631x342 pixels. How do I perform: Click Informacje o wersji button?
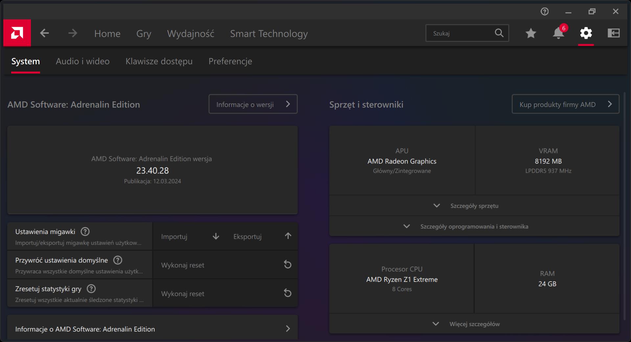[x=253, y=104]
